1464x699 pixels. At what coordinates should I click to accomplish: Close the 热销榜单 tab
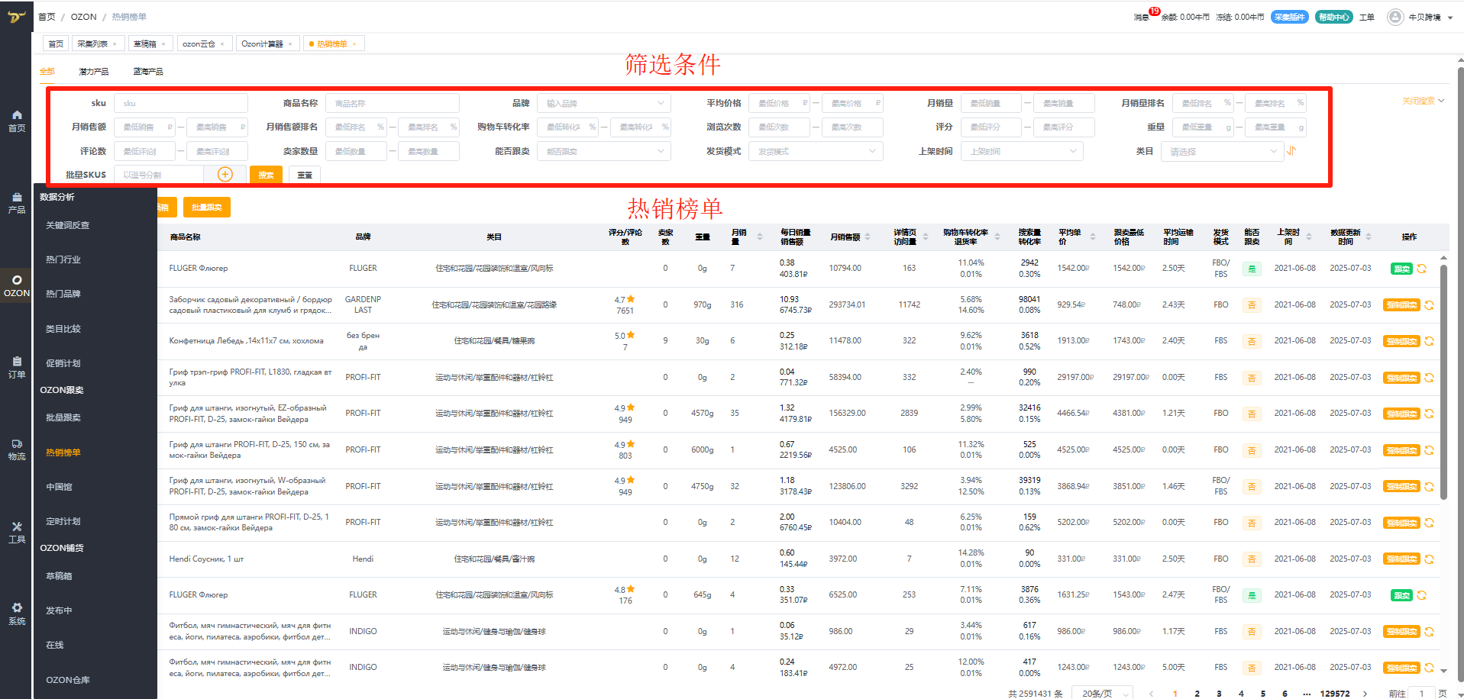tap(354, 44)
